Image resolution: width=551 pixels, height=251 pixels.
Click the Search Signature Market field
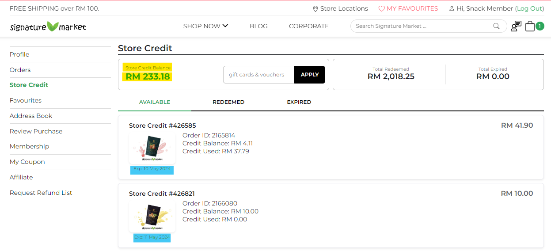tap(422, 26)
